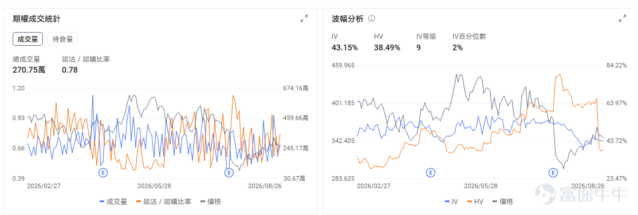Click second earnings E marker in 波幅分析 chart
The image size is (638, 215).
[x=553, y=173]
